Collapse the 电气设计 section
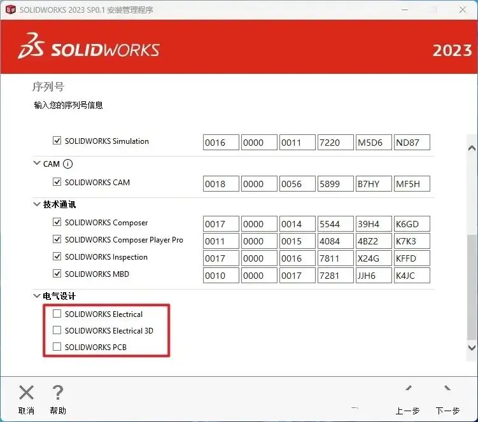 [x=36, y=296]
